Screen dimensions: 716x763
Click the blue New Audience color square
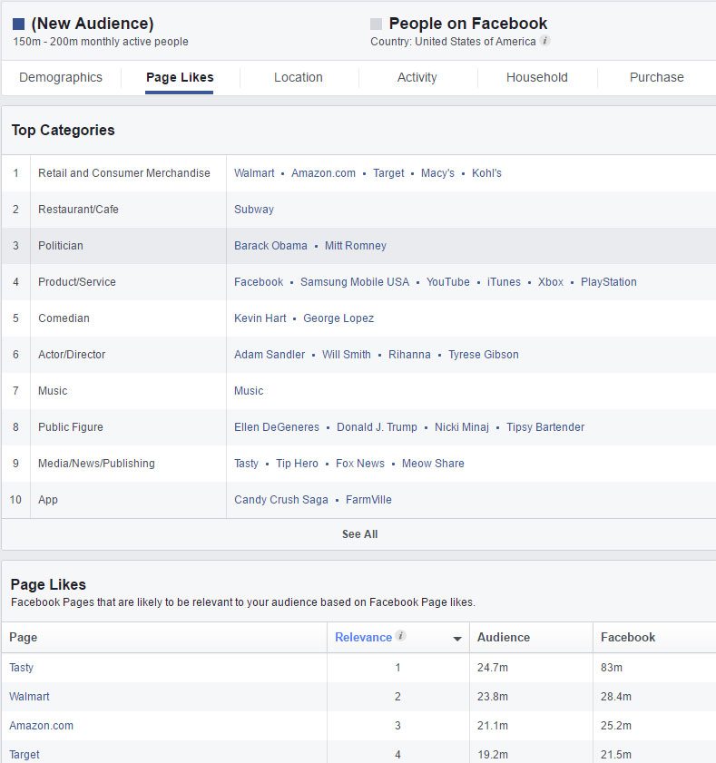pos(18,24)
